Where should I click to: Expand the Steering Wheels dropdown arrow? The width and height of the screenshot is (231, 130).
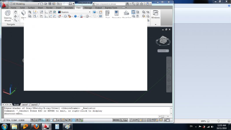(12, 20)
